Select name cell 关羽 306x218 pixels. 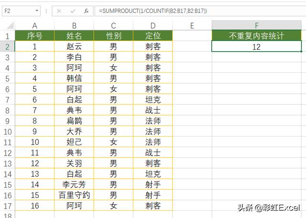(x=74, y=163)
